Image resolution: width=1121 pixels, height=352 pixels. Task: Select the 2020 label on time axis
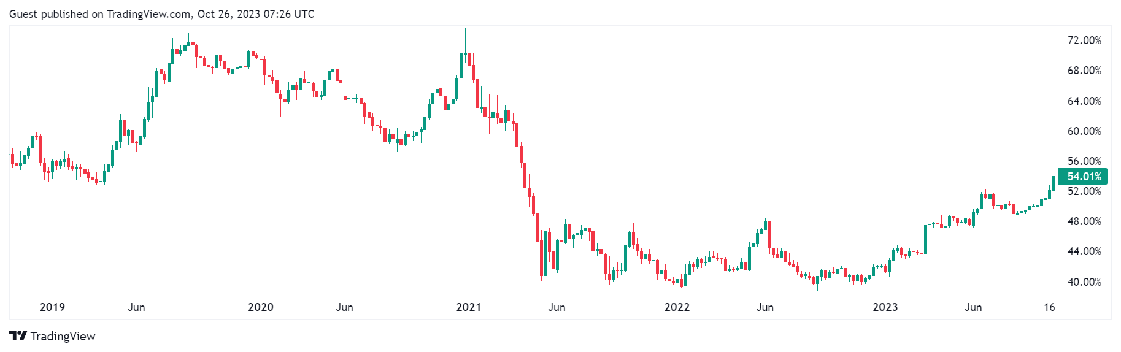click(260, 307)
